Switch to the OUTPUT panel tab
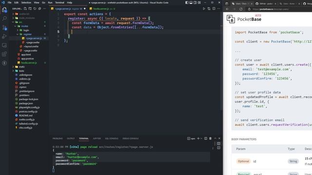This screenshot has height=175, width=312. click(71, 139)
